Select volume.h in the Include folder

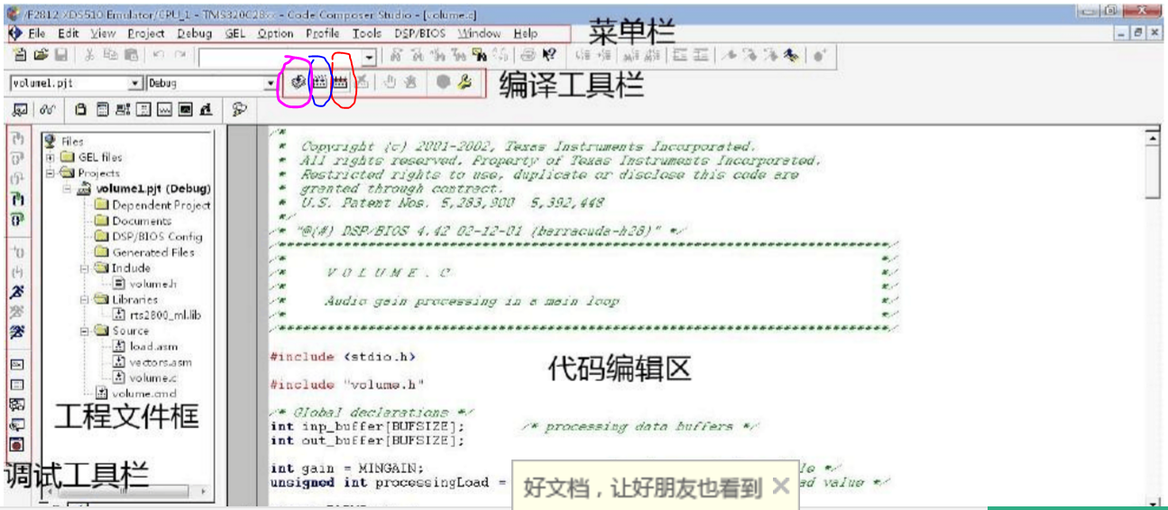coord(152,284)
